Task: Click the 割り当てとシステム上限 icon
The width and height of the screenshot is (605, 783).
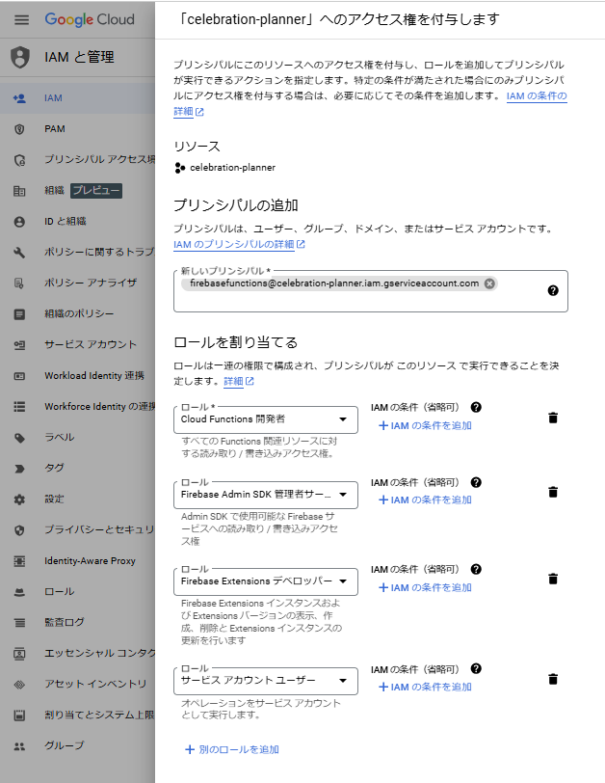Action: [x=19, y=715]
